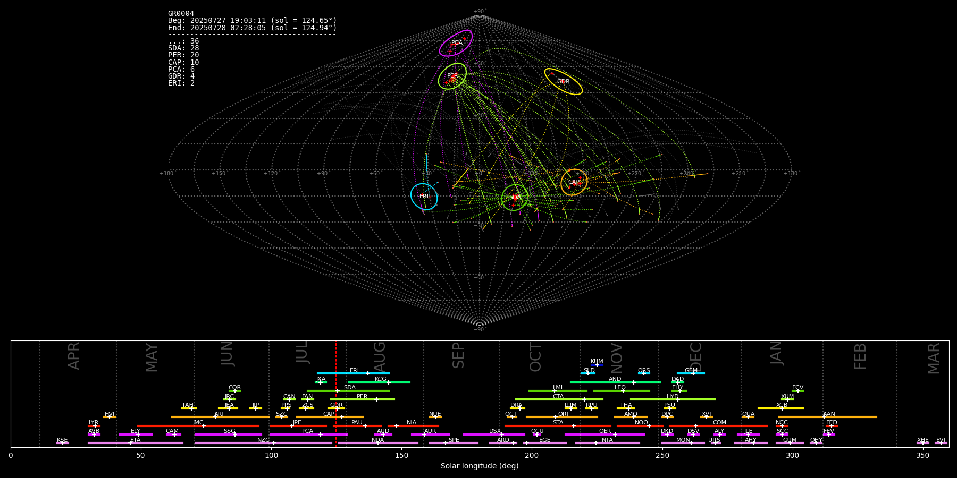Click the red JMC shower bar
Image resolution: width=957 pixels, height=478 pixels.
point(198,426)
